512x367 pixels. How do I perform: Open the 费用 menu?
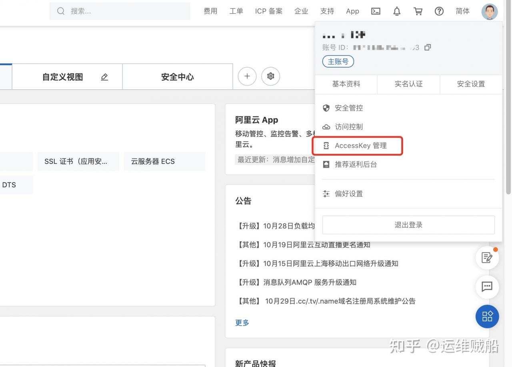(210, 11)
